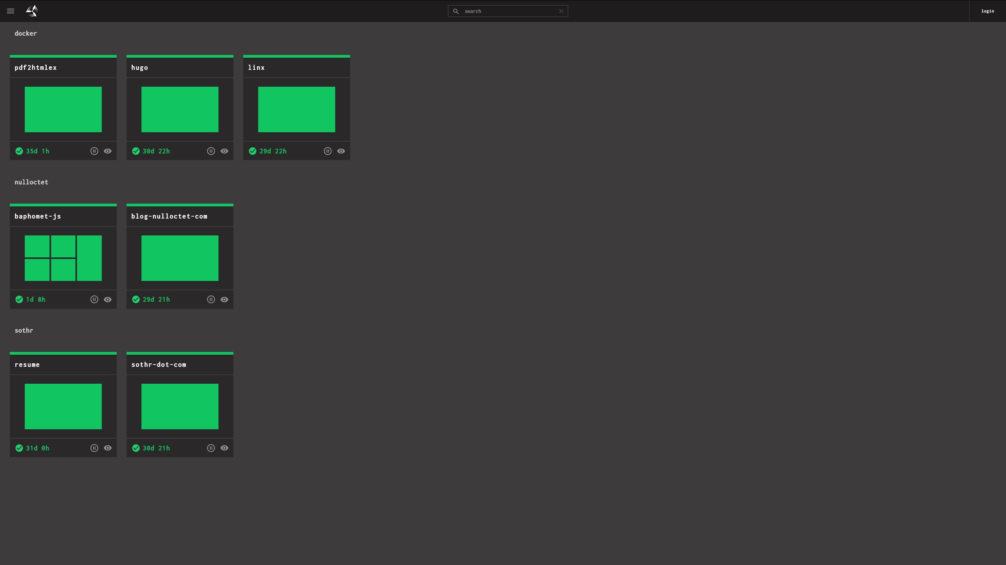Screen dimensions: 1006x565
Task: Open the resume pipeline title
Action: tap(27, 365)
